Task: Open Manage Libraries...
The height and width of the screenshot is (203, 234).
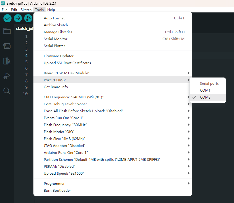Action: 113,32
